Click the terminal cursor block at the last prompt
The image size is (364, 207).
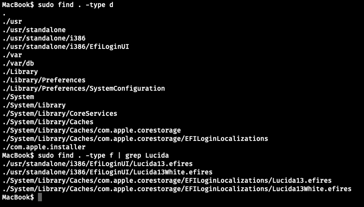click(x=40, y=197)
